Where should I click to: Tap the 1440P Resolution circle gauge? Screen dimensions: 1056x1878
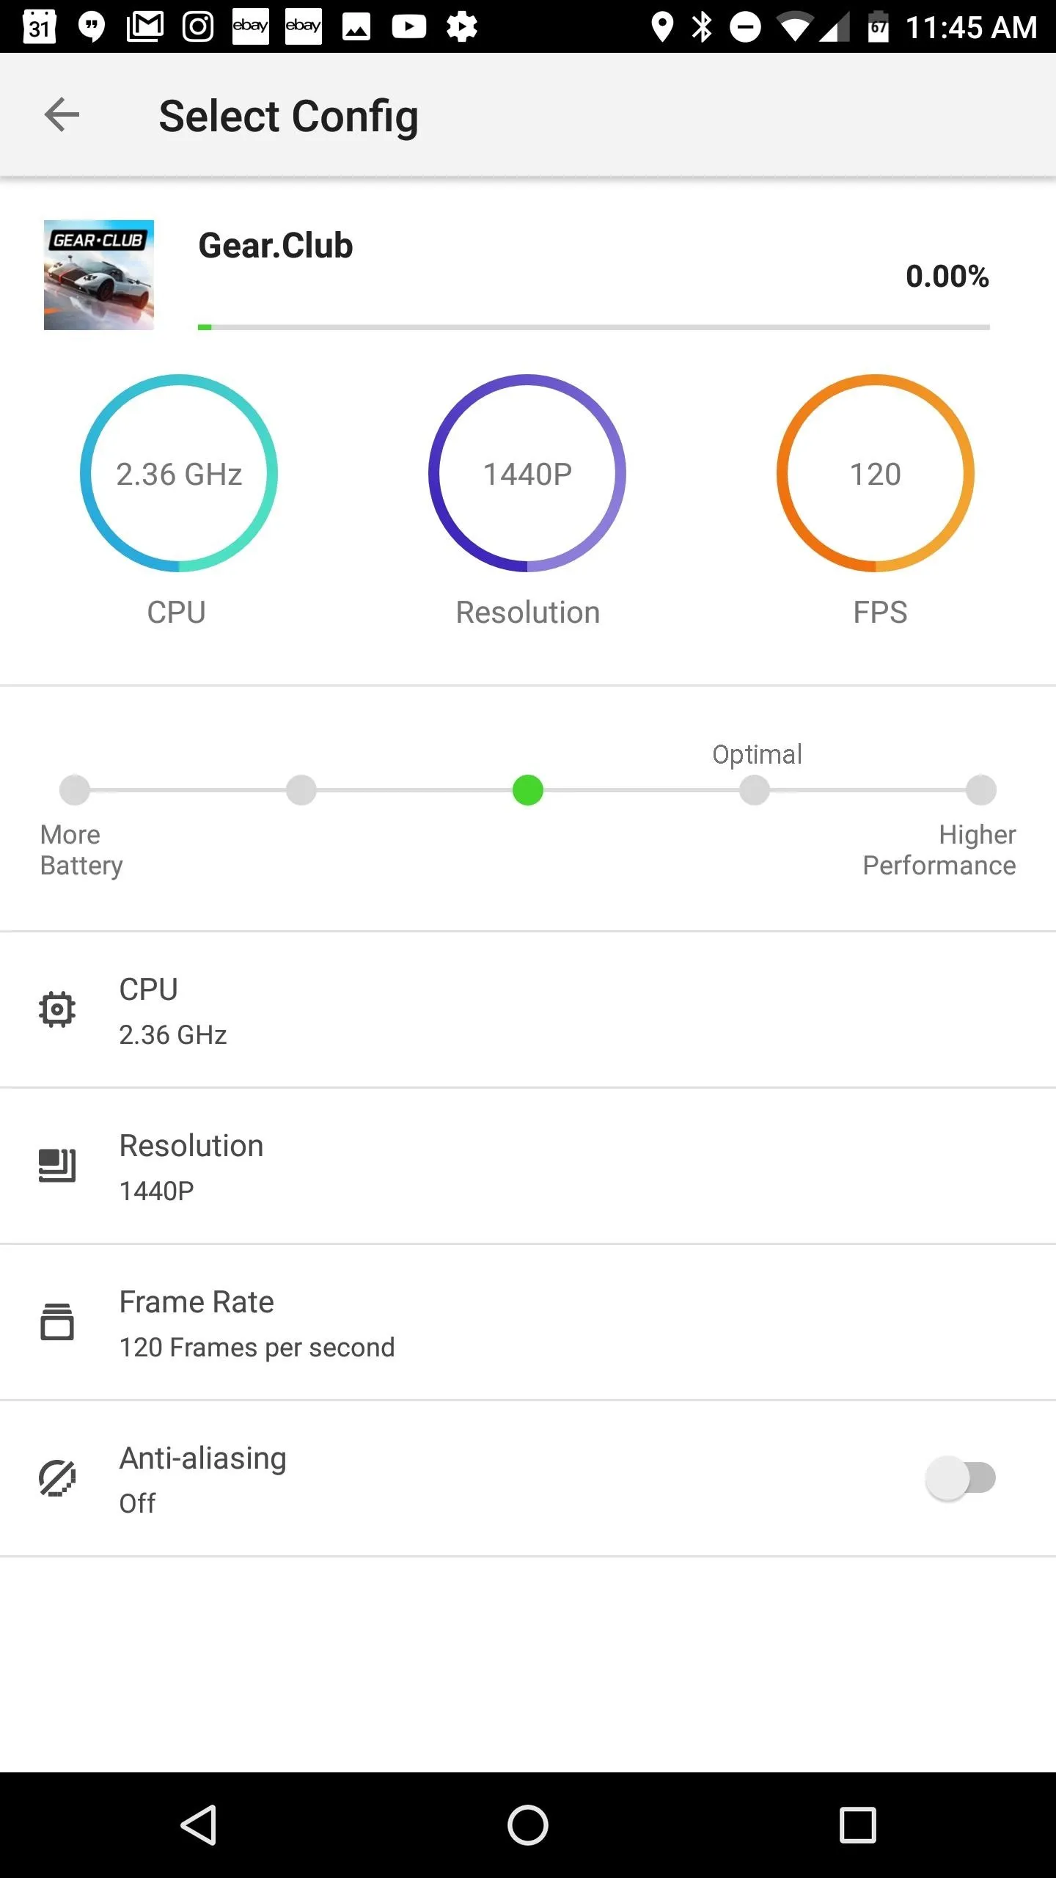point(527,473)
